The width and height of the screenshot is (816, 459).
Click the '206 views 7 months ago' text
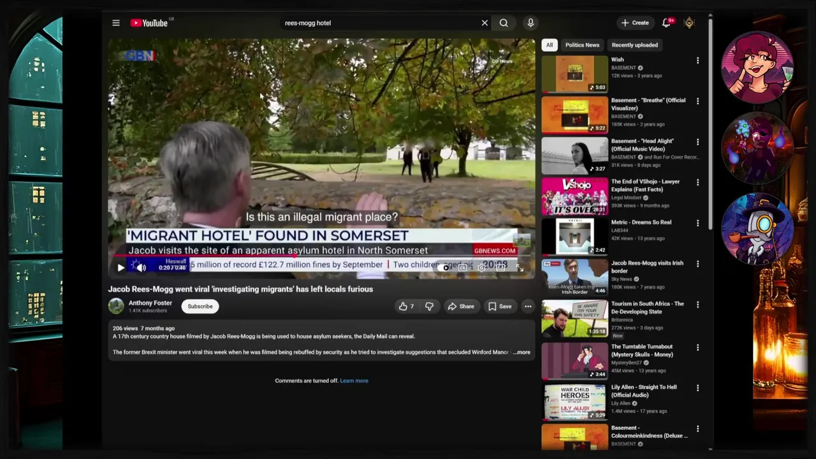pyautogui.click(x=143, y=328)
